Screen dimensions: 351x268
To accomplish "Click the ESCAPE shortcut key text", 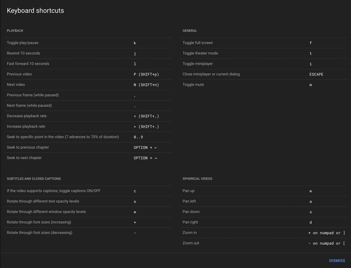I will tap(316, 74).
